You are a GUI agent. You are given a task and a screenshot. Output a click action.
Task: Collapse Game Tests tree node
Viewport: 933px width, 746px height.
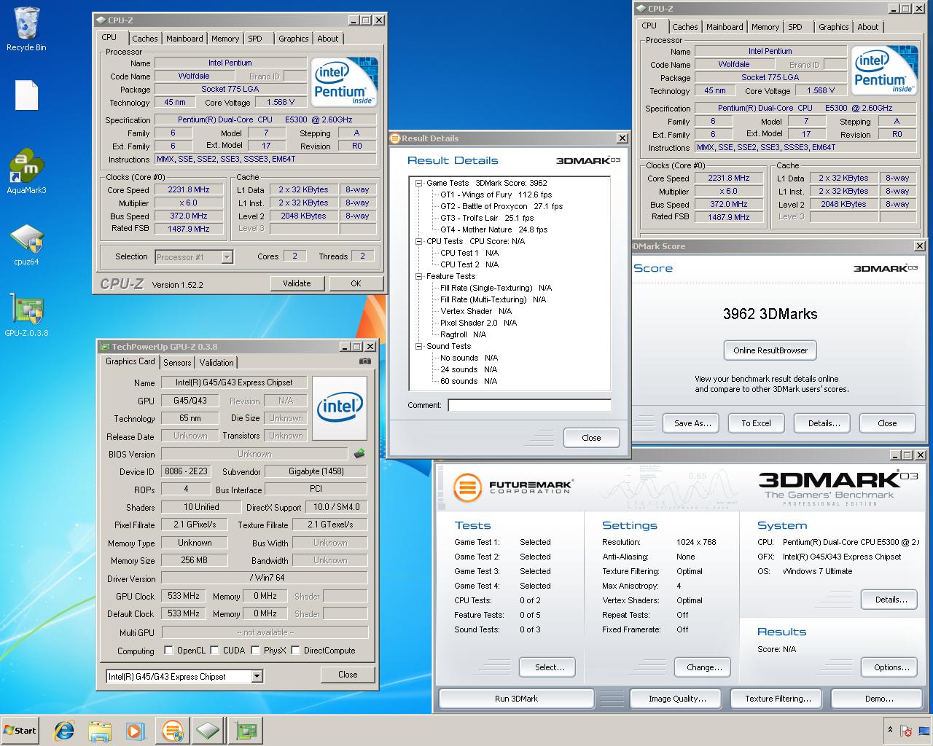[x=419, y=183]
